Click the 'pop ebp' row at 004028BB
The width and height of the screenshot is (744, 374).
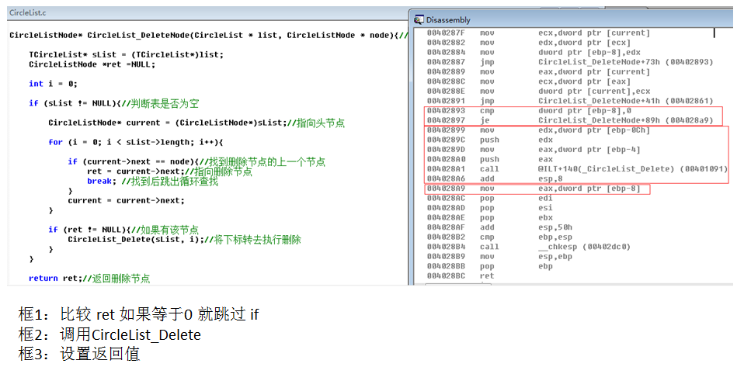pyautogui.click(x=490, y=266)
